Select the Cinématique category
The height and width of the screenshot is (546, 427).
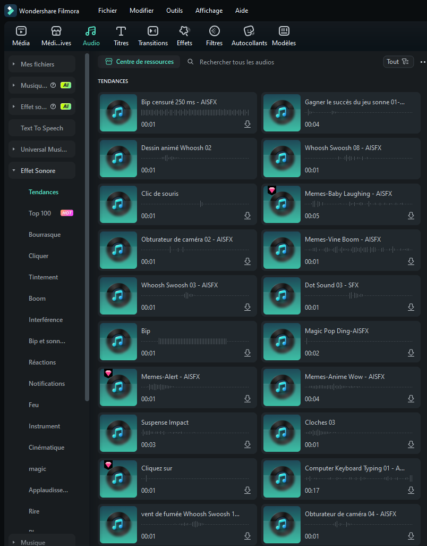click(47, 448)
